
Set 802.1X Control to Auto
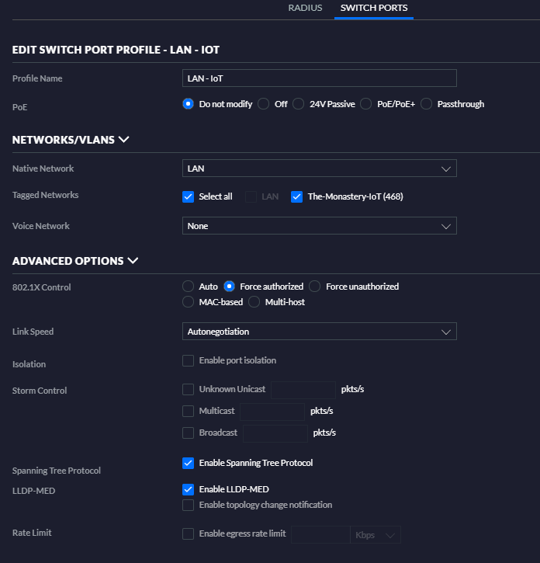click(x=188, y=287)
